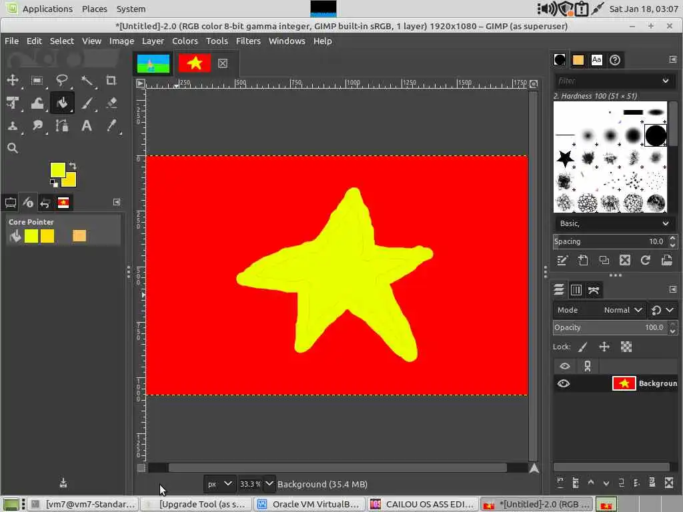Select the Color Picker eyedropper tool
Screen dimensions: 683x512
(x=111, y=126)
